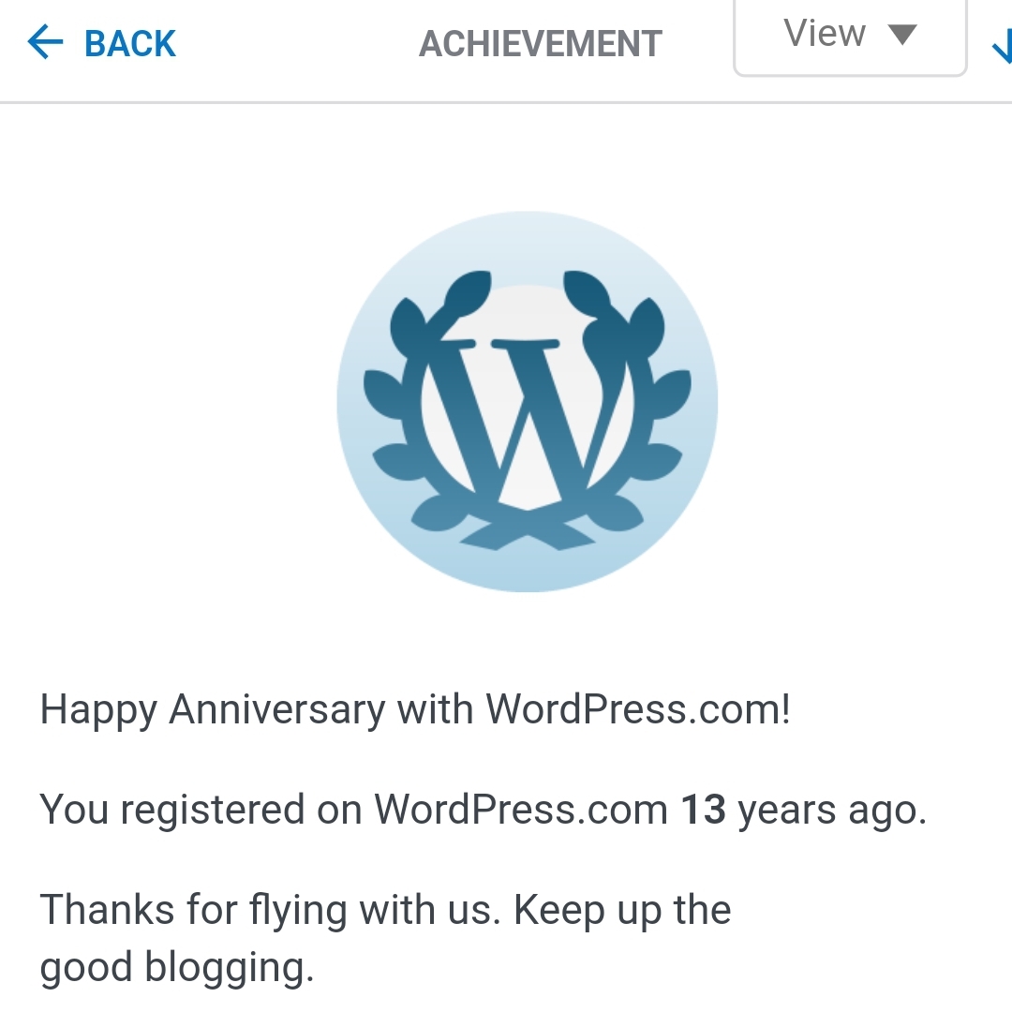The width and height of the screenshot is (1012, 1027).
Task: Click the bold number 13
Action: [x=703, y=810]
